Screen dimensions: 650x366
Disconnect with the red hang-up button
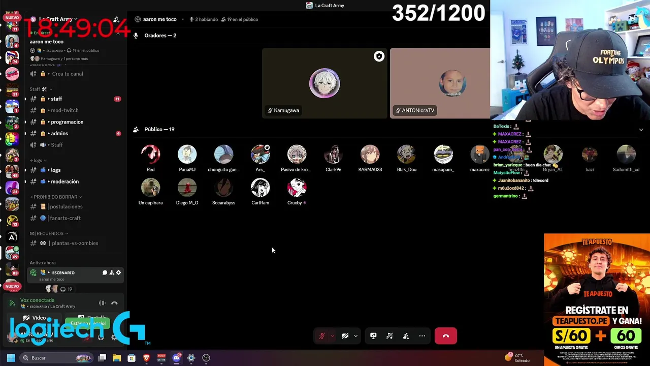[x=446, y=336]
